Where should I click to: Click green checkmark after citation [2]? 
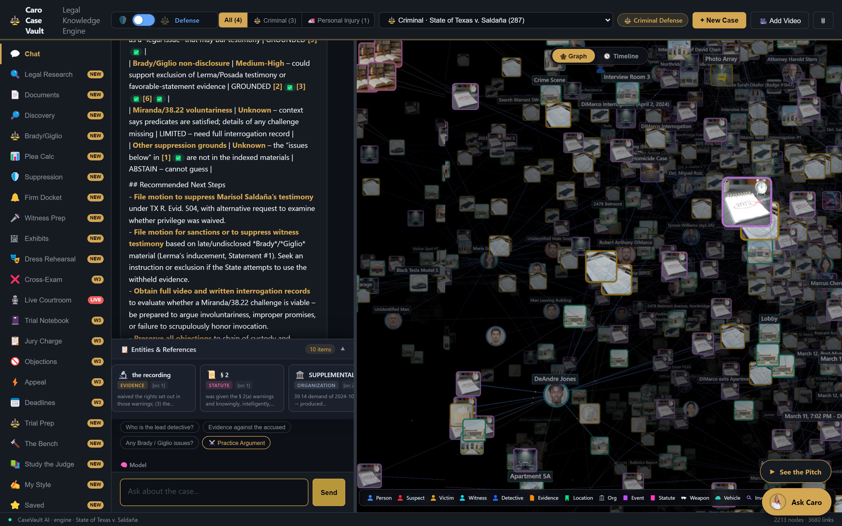click(x=289, y=87)
